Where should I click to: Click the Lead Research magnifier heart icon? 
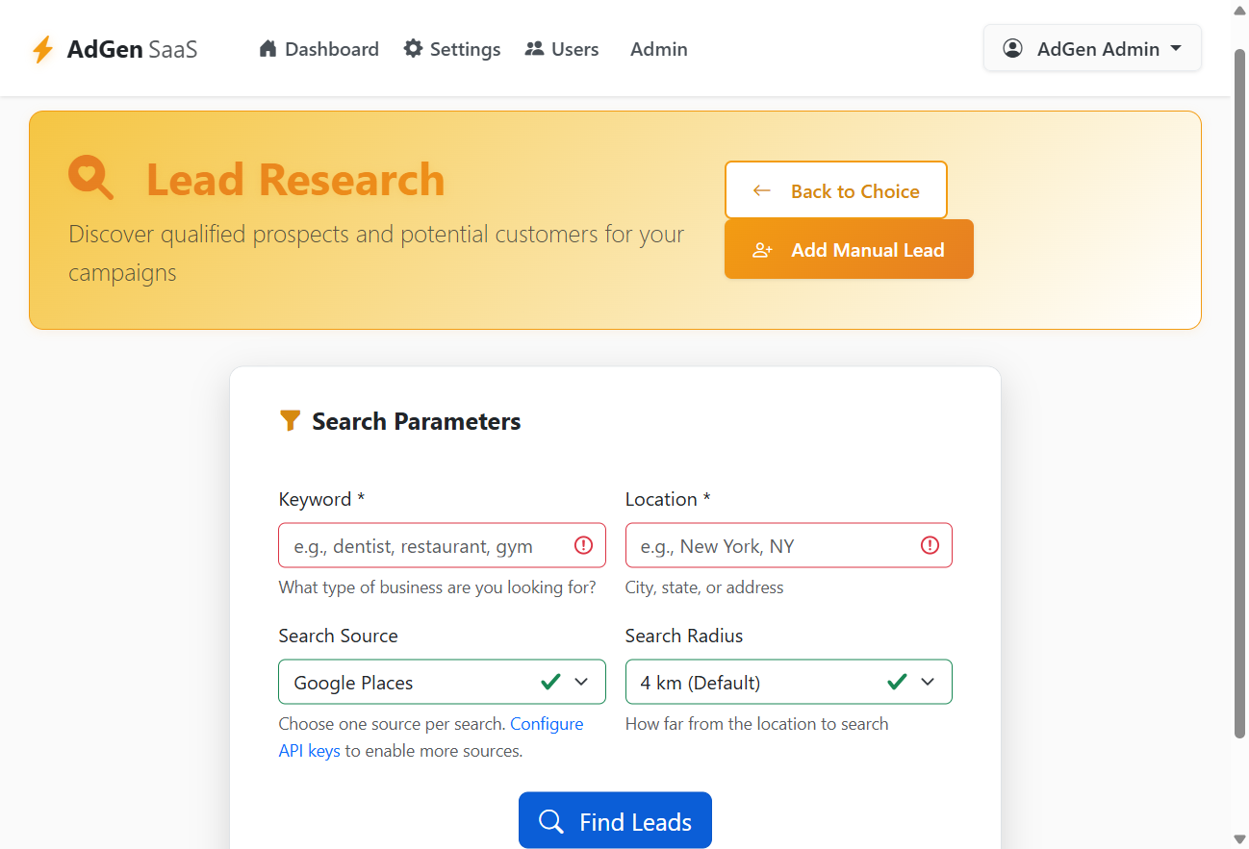pyautogui.click(x=91, y=179)
